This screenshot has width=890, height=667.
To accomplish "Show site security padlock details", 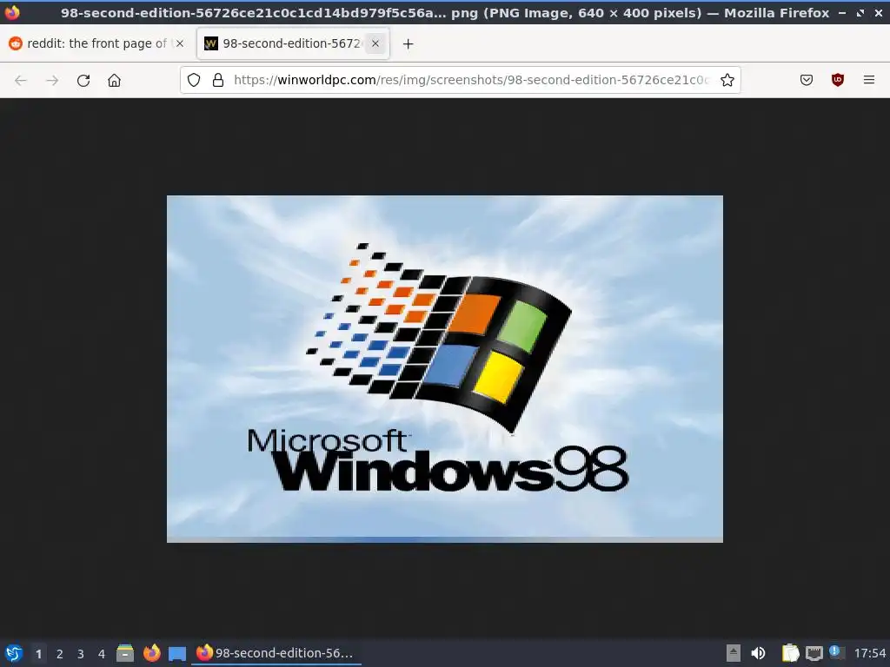I will (218, 80).
